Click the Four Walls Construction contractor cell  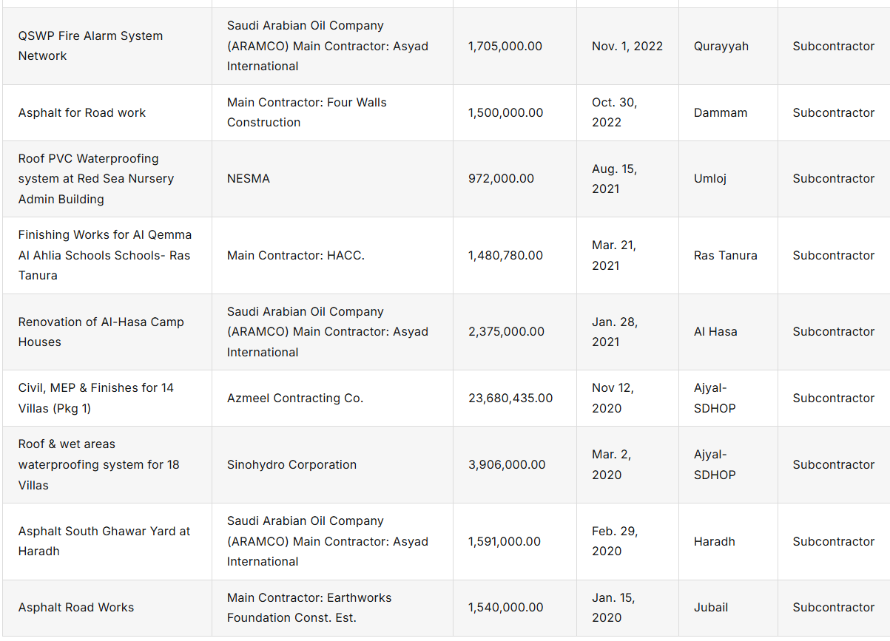pos(307,112)
